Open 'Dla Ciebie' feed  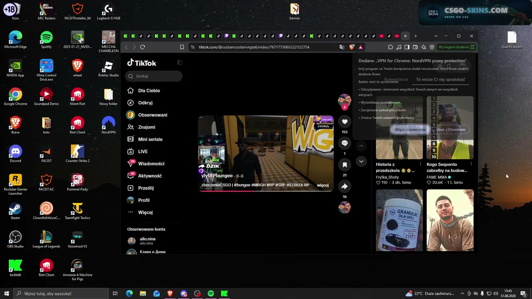pos(144,91)
